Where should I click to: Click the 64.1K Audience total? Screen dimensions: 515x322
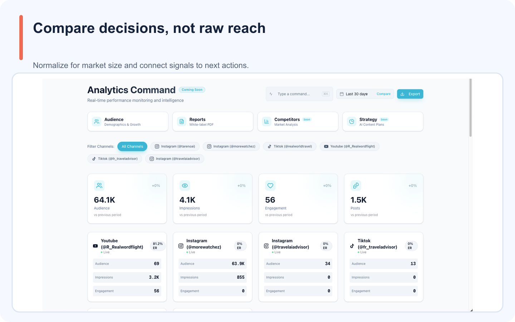pyautogui.click(x=104, y=200)
